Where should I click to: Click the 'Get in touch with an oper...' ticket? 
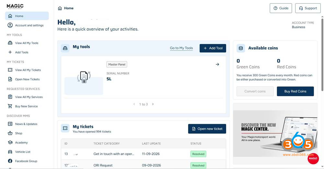coord(114,154)
